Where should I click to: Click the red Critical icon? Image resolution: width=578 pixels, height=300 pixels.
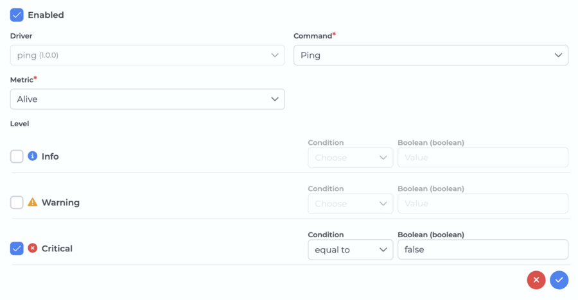click(x=33, y=248)
